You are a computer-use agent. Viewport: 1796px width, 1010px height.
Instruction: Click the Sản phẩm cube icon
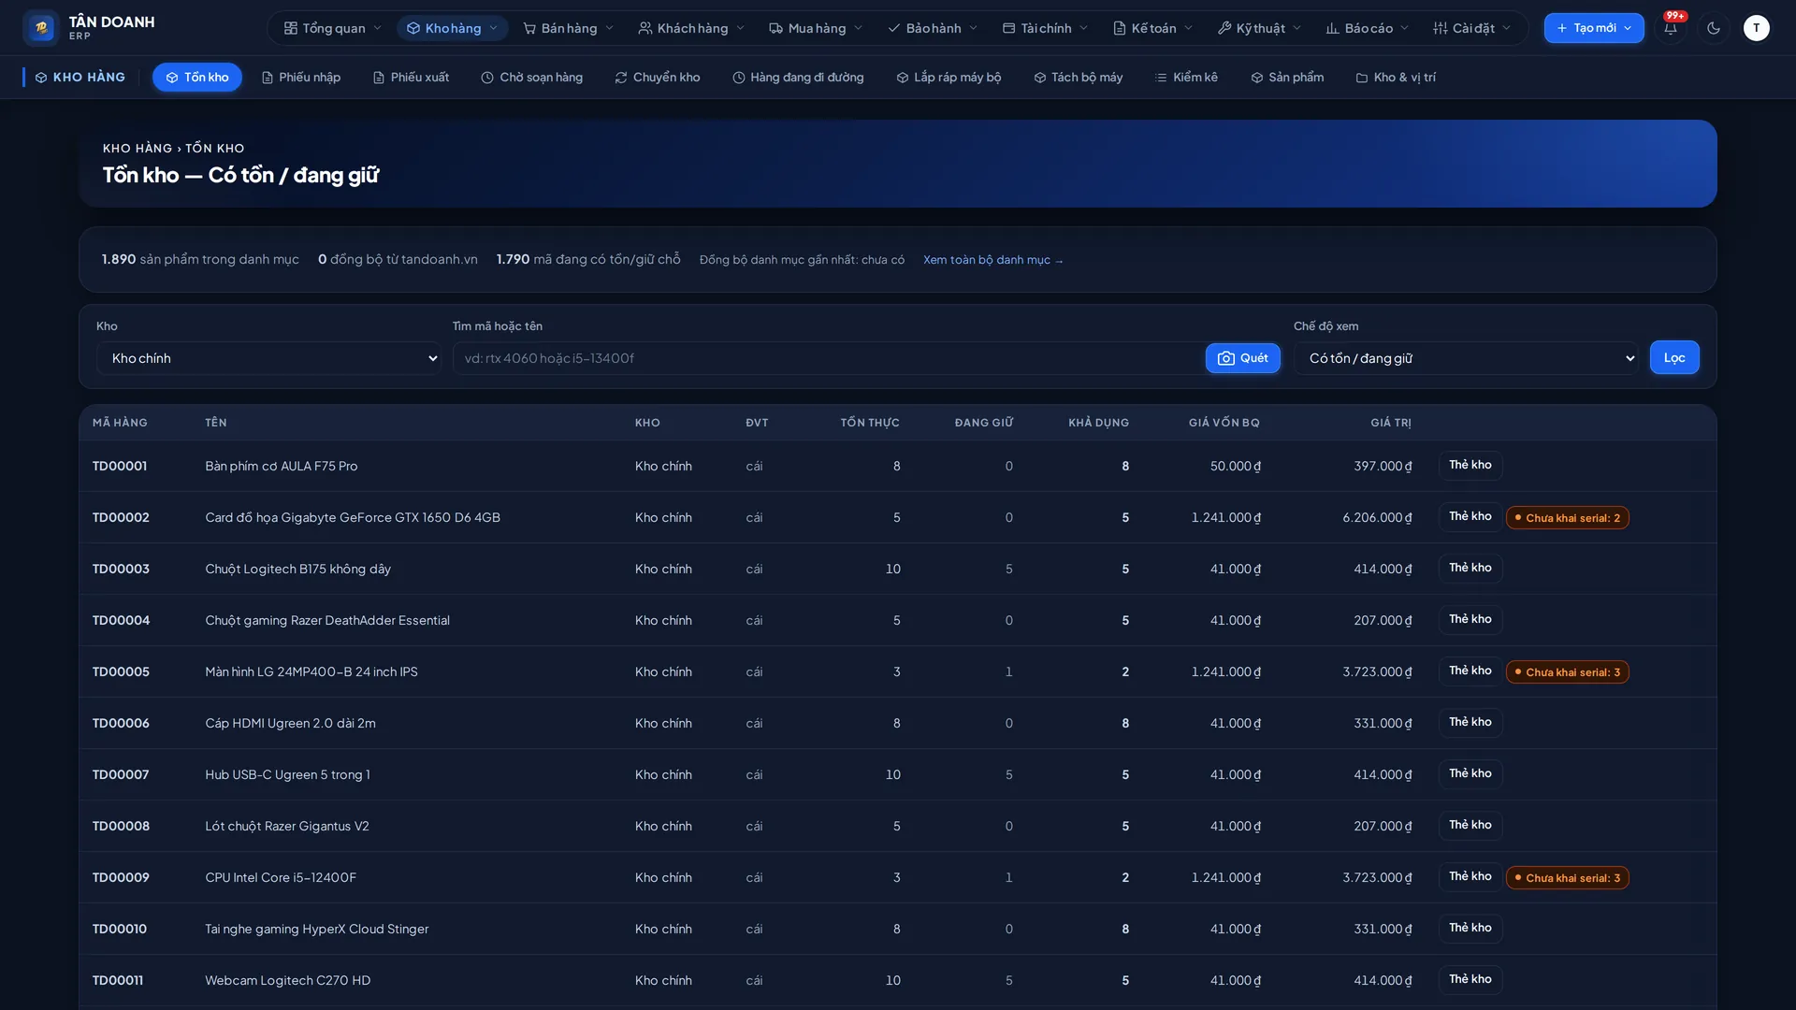1257,78
